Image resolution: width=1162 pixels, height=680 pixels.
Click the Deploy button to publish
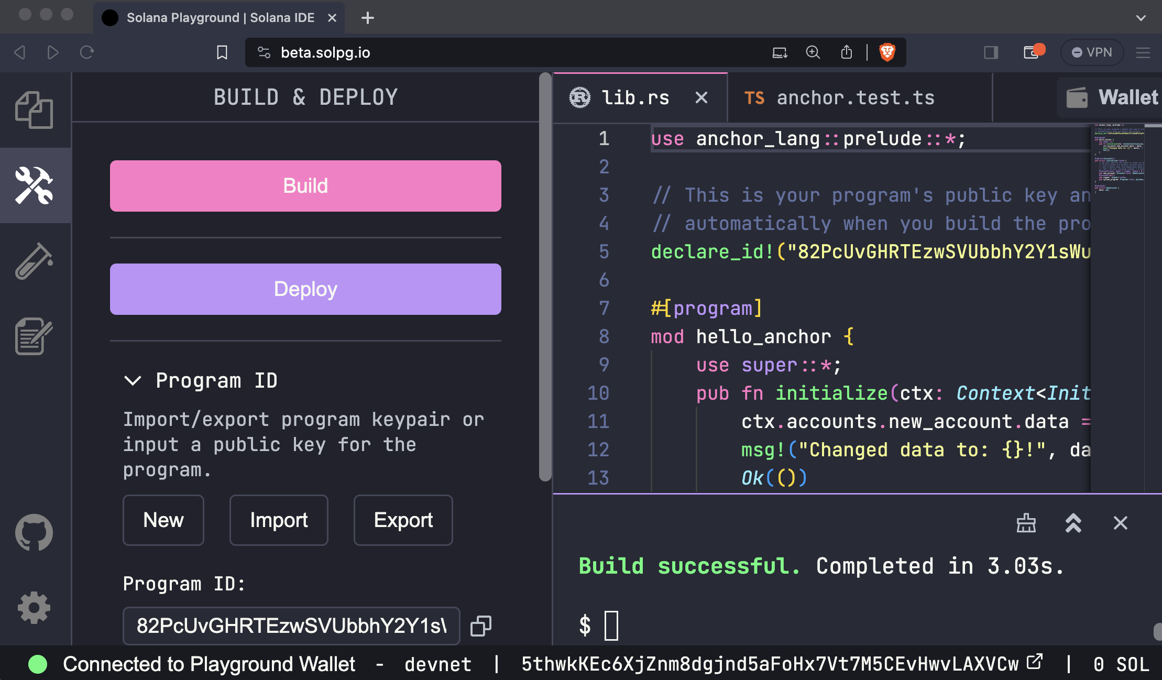(306, 289)
